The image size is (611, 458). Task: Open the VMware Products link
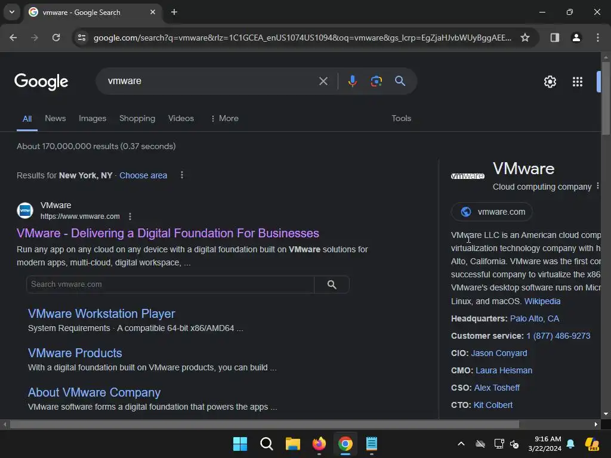tap(75, 353)
